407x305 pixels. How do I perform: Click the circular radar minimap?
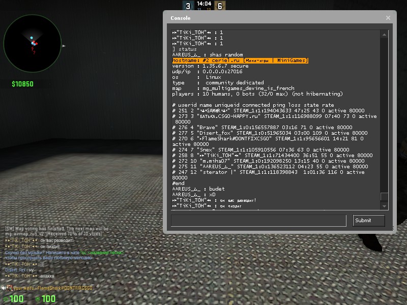(x=33, y=44)
